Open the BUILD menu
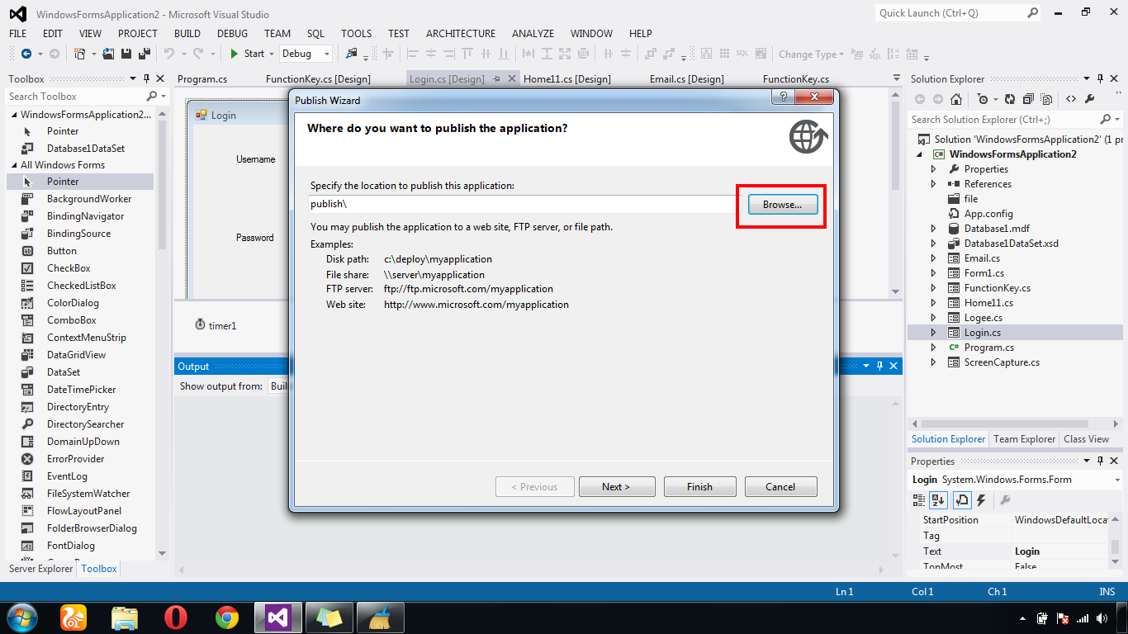Viewport: 1128px width, 634px height. [x=187, y=34]
